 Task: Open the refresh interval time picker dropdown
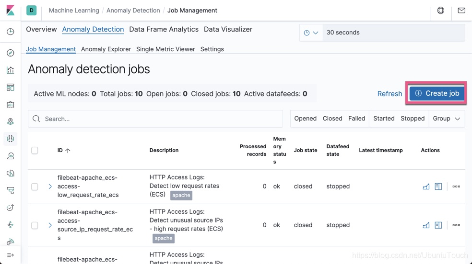click(311, 33)
